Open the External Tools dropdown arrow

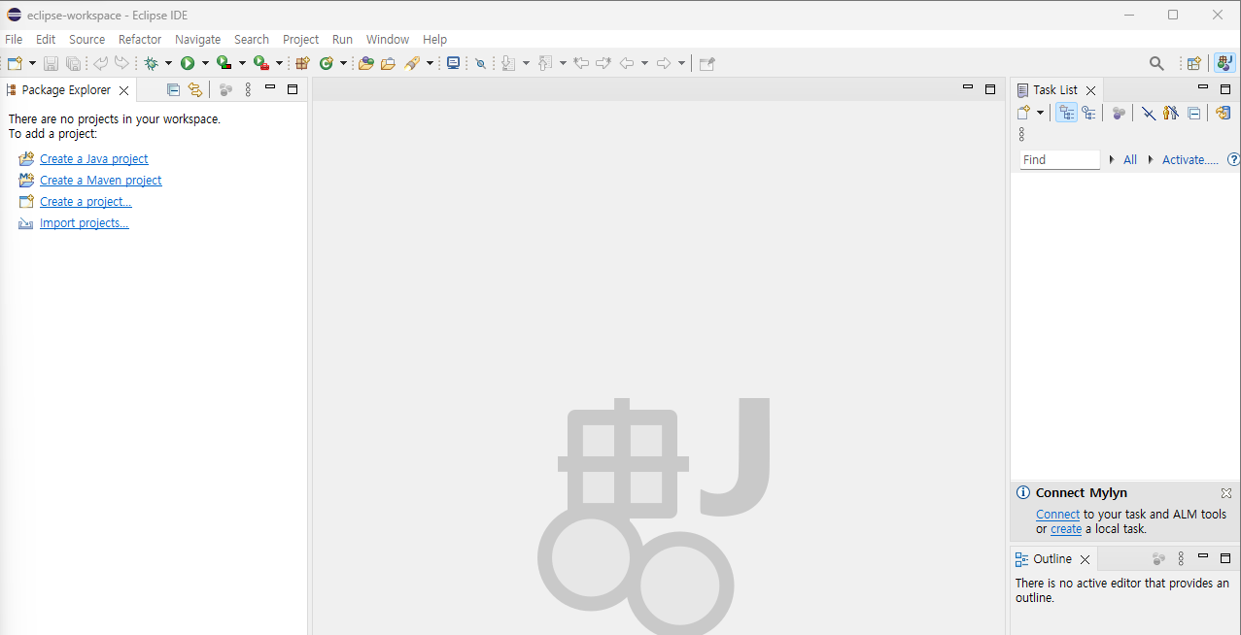[279, 63]
